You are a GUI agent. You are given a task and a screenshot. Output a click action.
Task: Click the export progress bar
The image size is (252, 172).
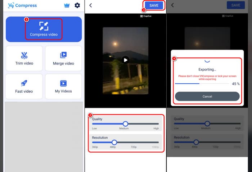click(x=202, y=84)
